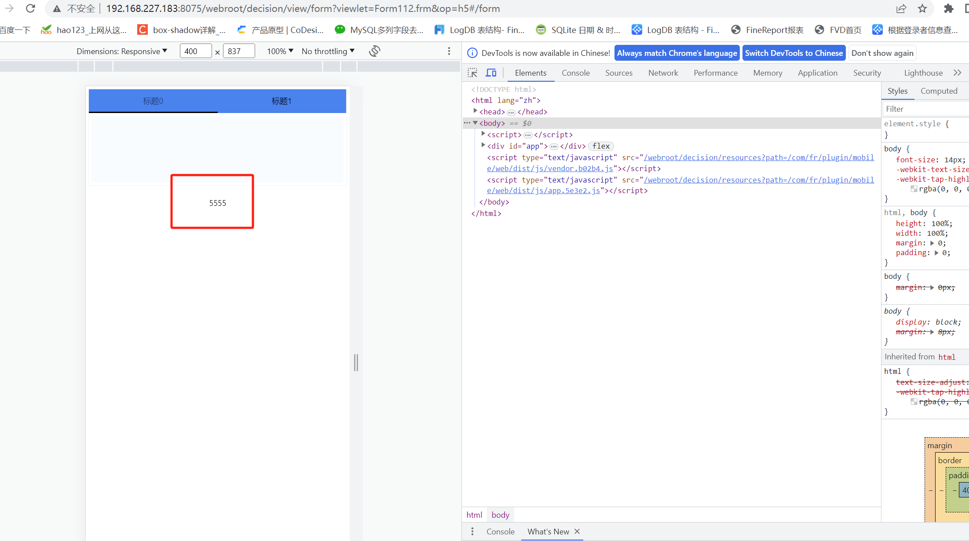Click the rgba color swatch in body rule
The width and height of the screenshot is (969, 541).
click(914, 189)
